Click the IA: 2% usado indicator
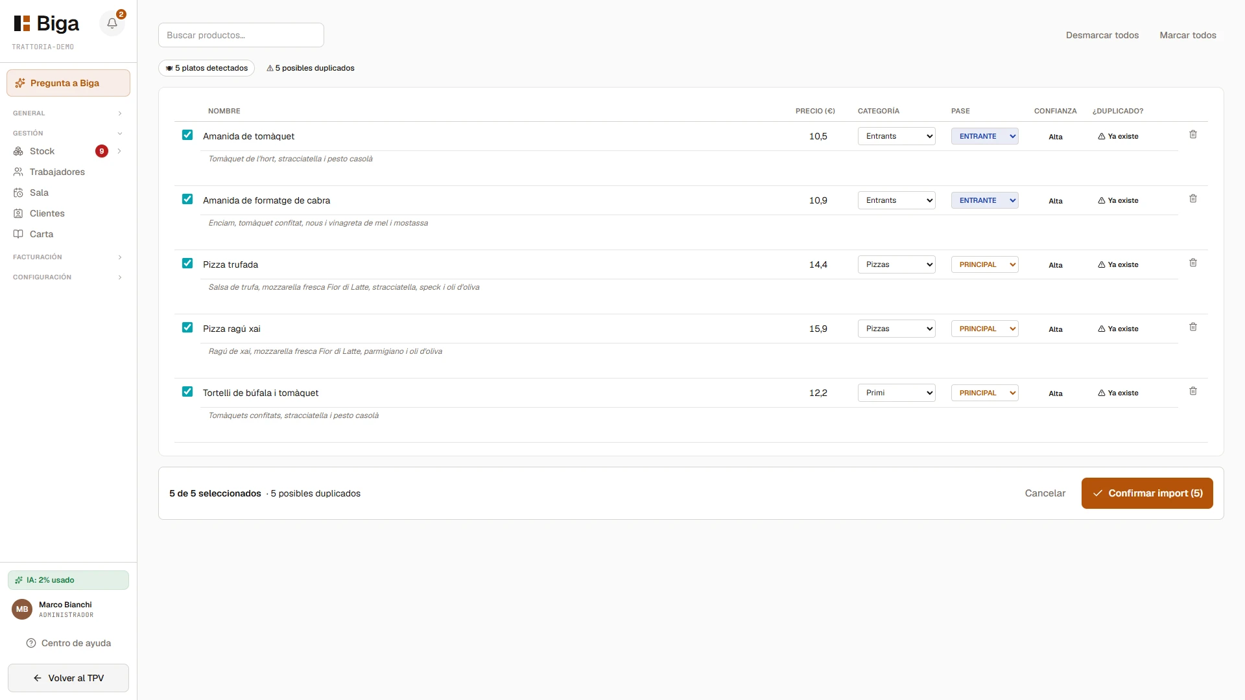 click(68, 580)
